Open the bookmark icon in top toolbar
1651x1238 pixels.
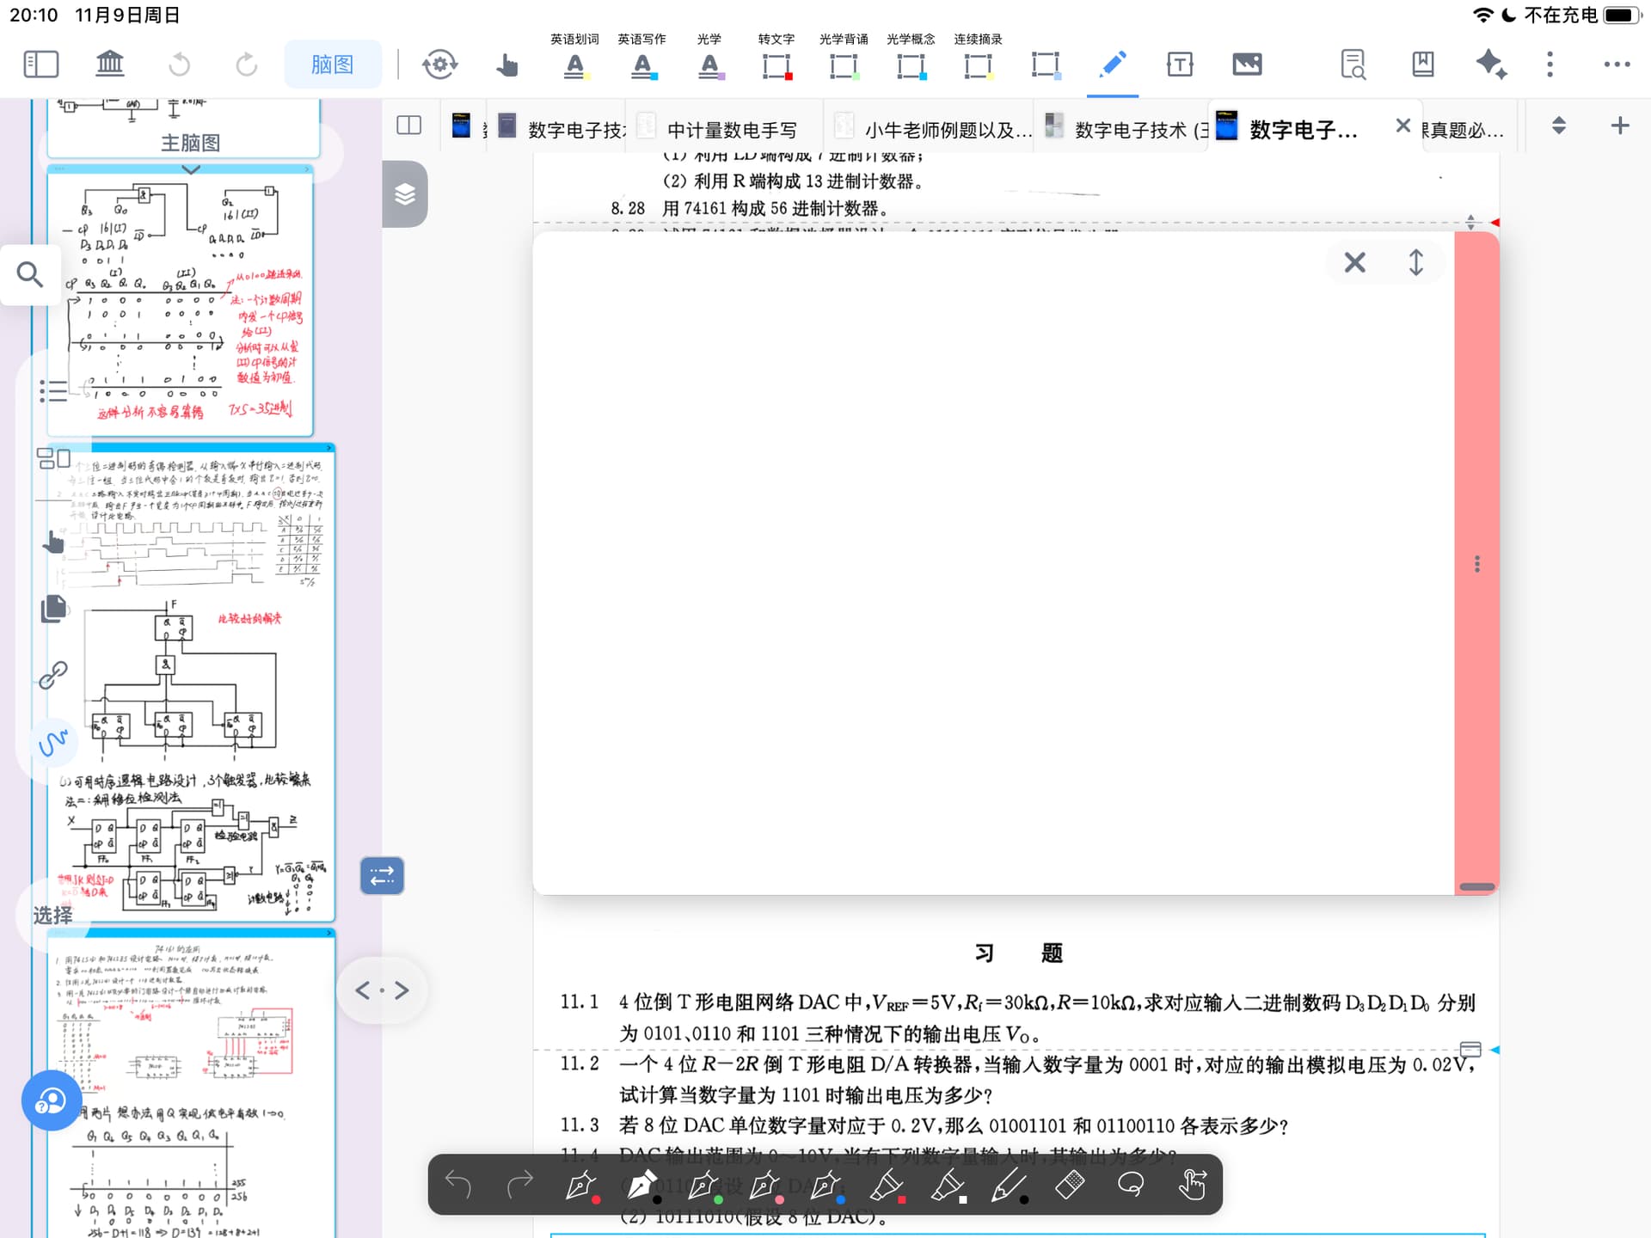1423,64
